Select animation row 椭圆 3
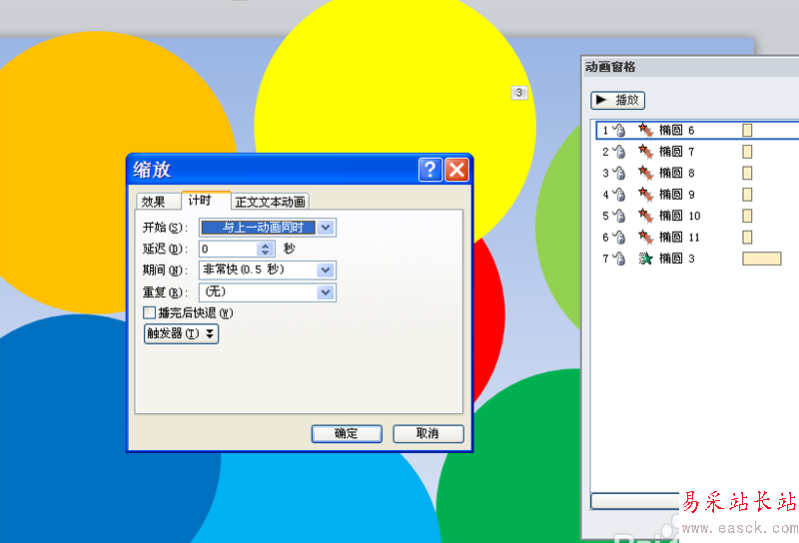Viewport: 799px width, 543px height. point(697,259)
